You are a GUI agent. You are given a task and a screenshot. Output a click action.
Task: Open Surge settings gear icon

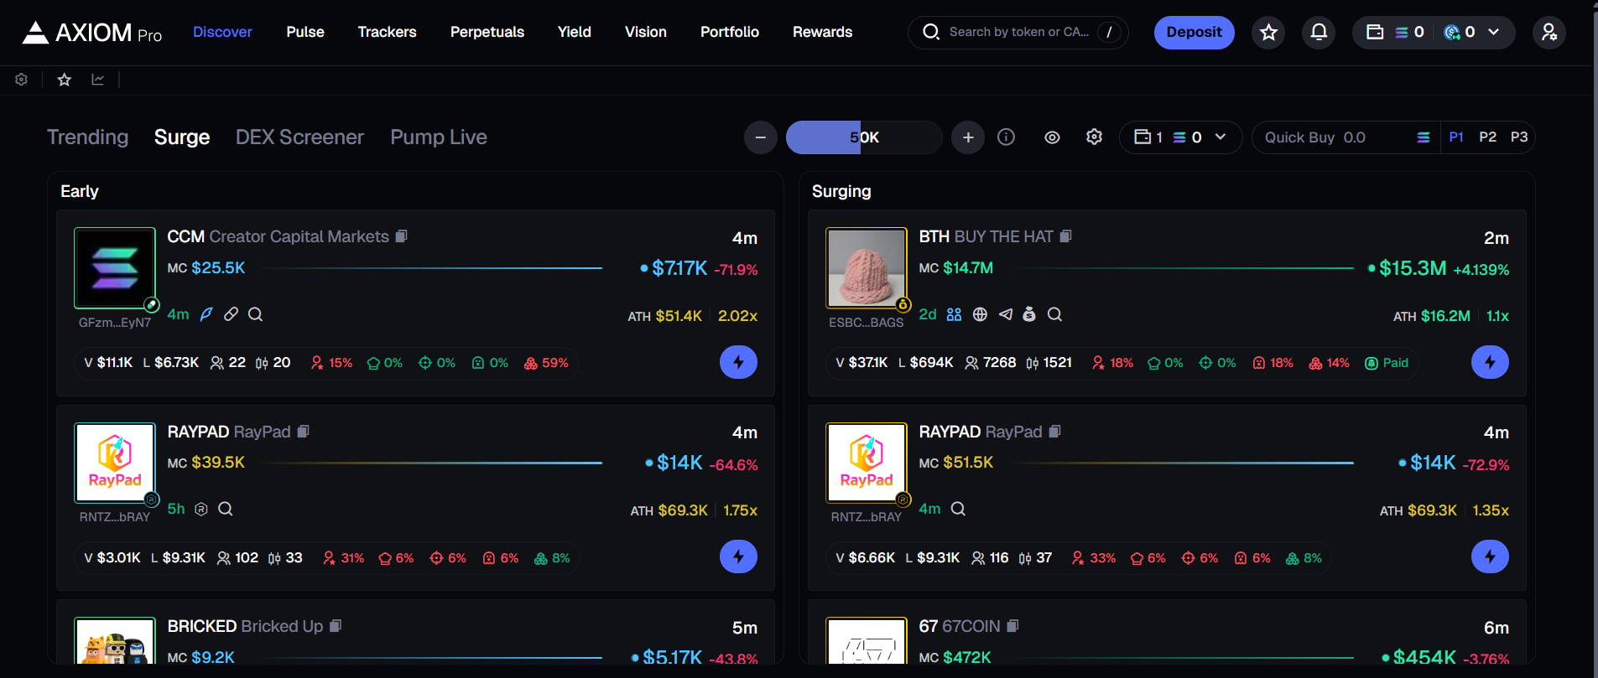(1094, 137)
